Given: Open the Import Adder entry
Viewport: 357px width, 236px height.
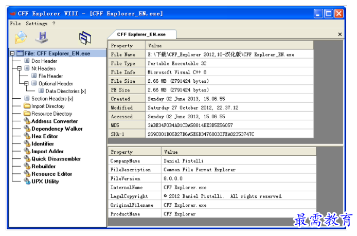Looking at the screenshot, I should click(x=48, y=151).
